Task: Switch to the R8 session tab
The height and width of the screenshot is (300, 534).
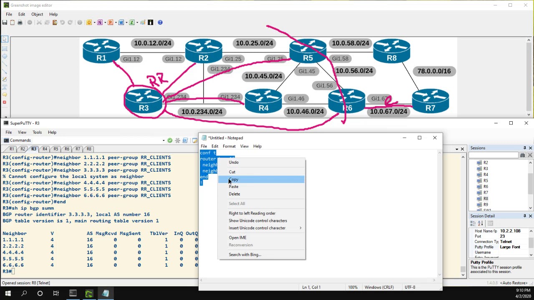Action: [x=89, y=149]
